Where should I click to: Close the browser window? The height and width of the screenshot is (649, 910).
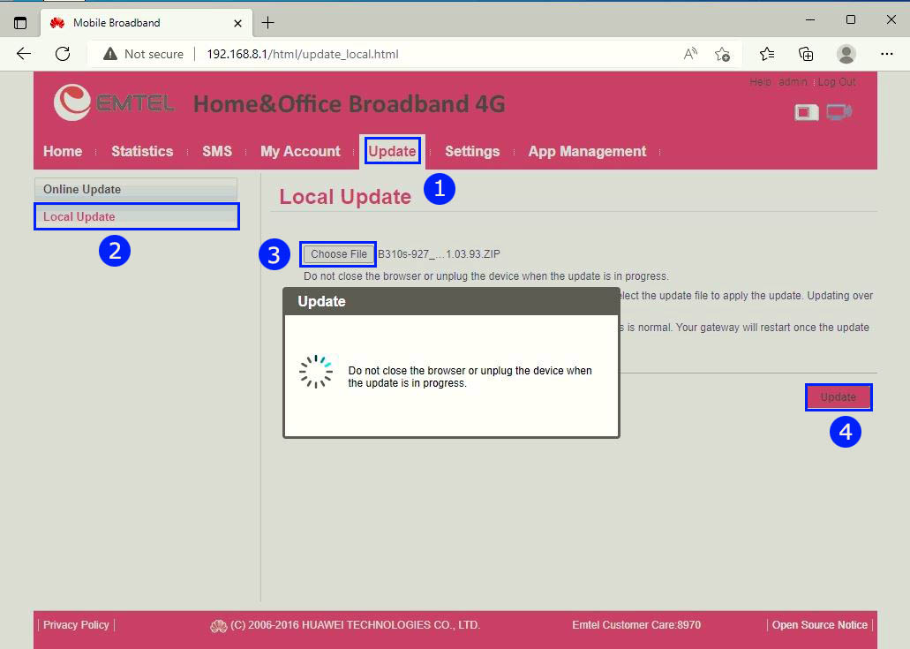[891, 19]
